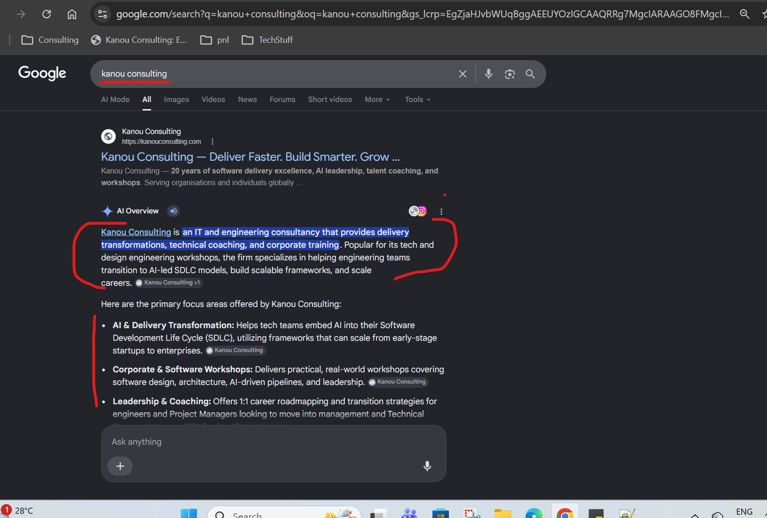
Task: Open the Consulting bookmarks folder
Action: (x=50, y=40)
